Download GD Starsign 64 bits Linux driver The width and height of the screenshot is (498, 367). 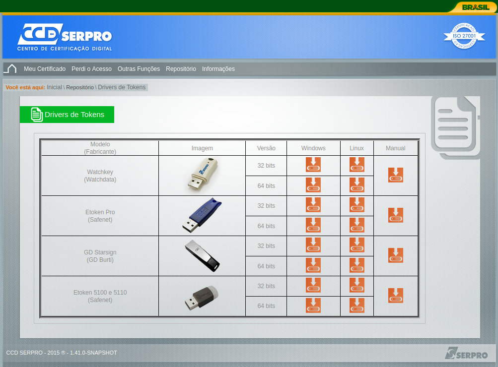pyautogui.click(x=356, y=265)
